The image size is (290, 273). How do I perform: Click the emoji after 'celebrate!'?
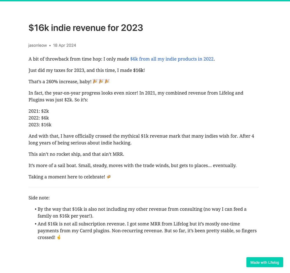click(109, 177)
